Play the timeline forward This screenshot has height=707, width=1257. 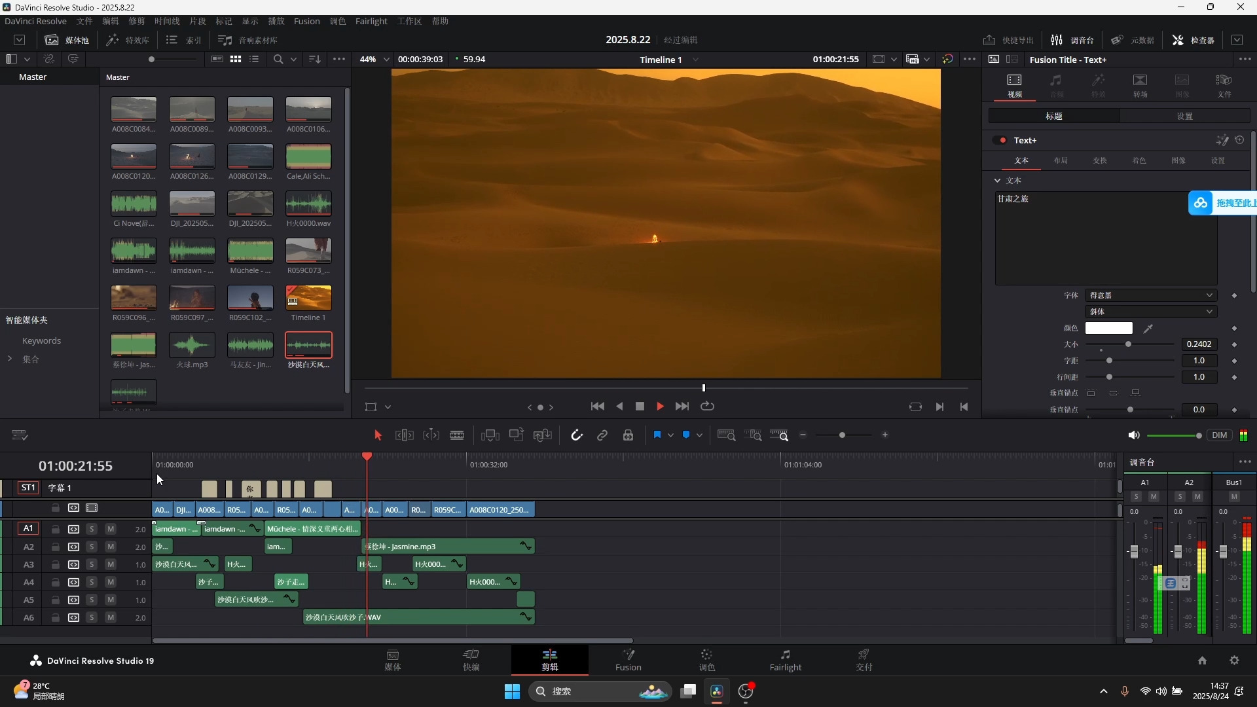click(x=660, y=407)
